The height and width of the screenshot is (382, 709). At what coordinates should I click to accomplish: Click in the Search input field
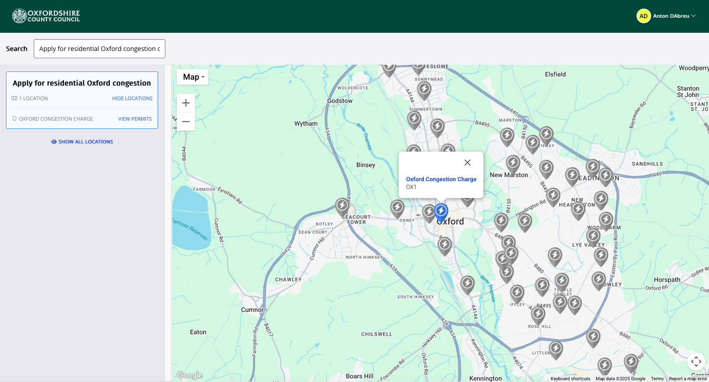[99, 49]
